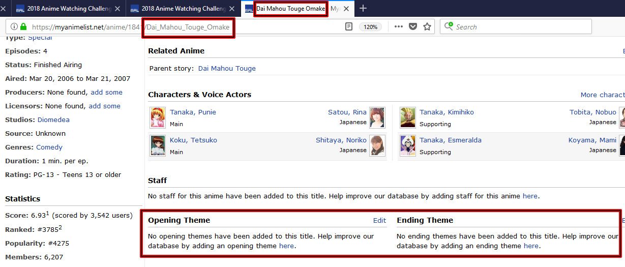Click Edit next to Opening Theme
The image size is (625, 267).
pyautogui.click(x=379, y=220)
